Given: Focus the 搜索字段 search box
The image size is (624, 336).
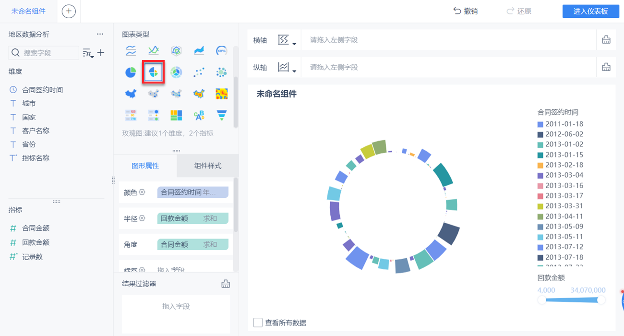Looking at the screenshot, I should pos(44,53).
